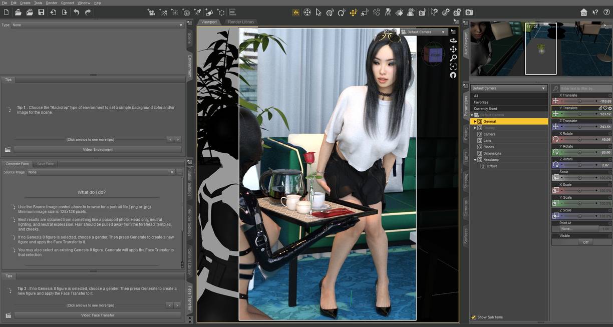
Task: Click the Video: Face Transfer button
Action: click(x=98, y=315)
